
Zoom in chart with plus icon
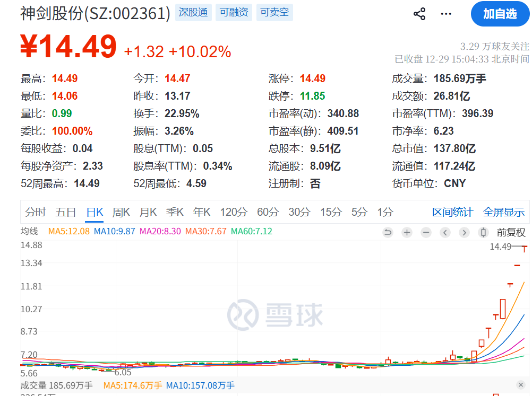(x=407, y=232)
